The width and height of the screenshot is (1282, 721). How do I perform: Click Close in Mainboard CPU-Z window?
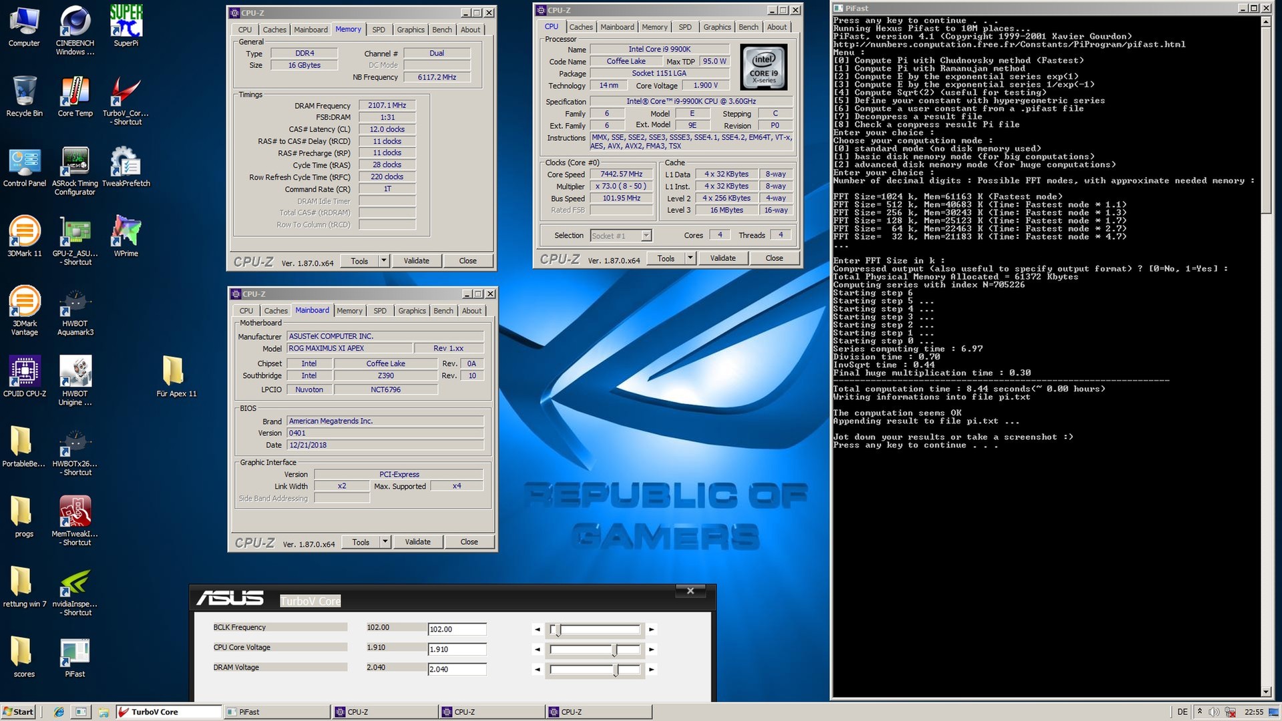(x=469, y=542)
